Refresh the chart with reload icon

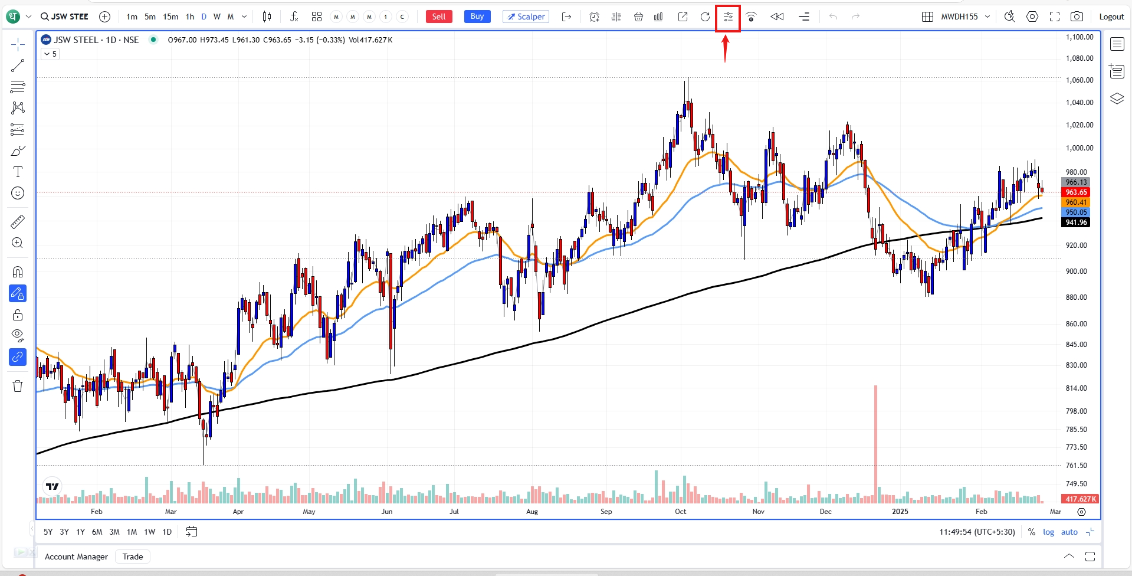[x=705, y=17]
